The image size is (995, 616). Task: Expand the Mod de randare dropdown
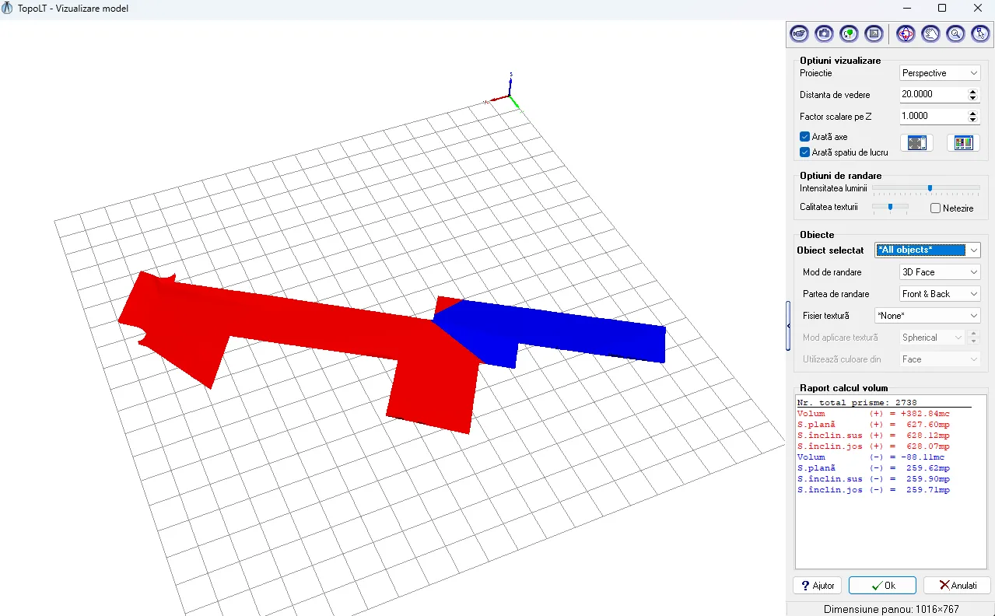point(940,272)
